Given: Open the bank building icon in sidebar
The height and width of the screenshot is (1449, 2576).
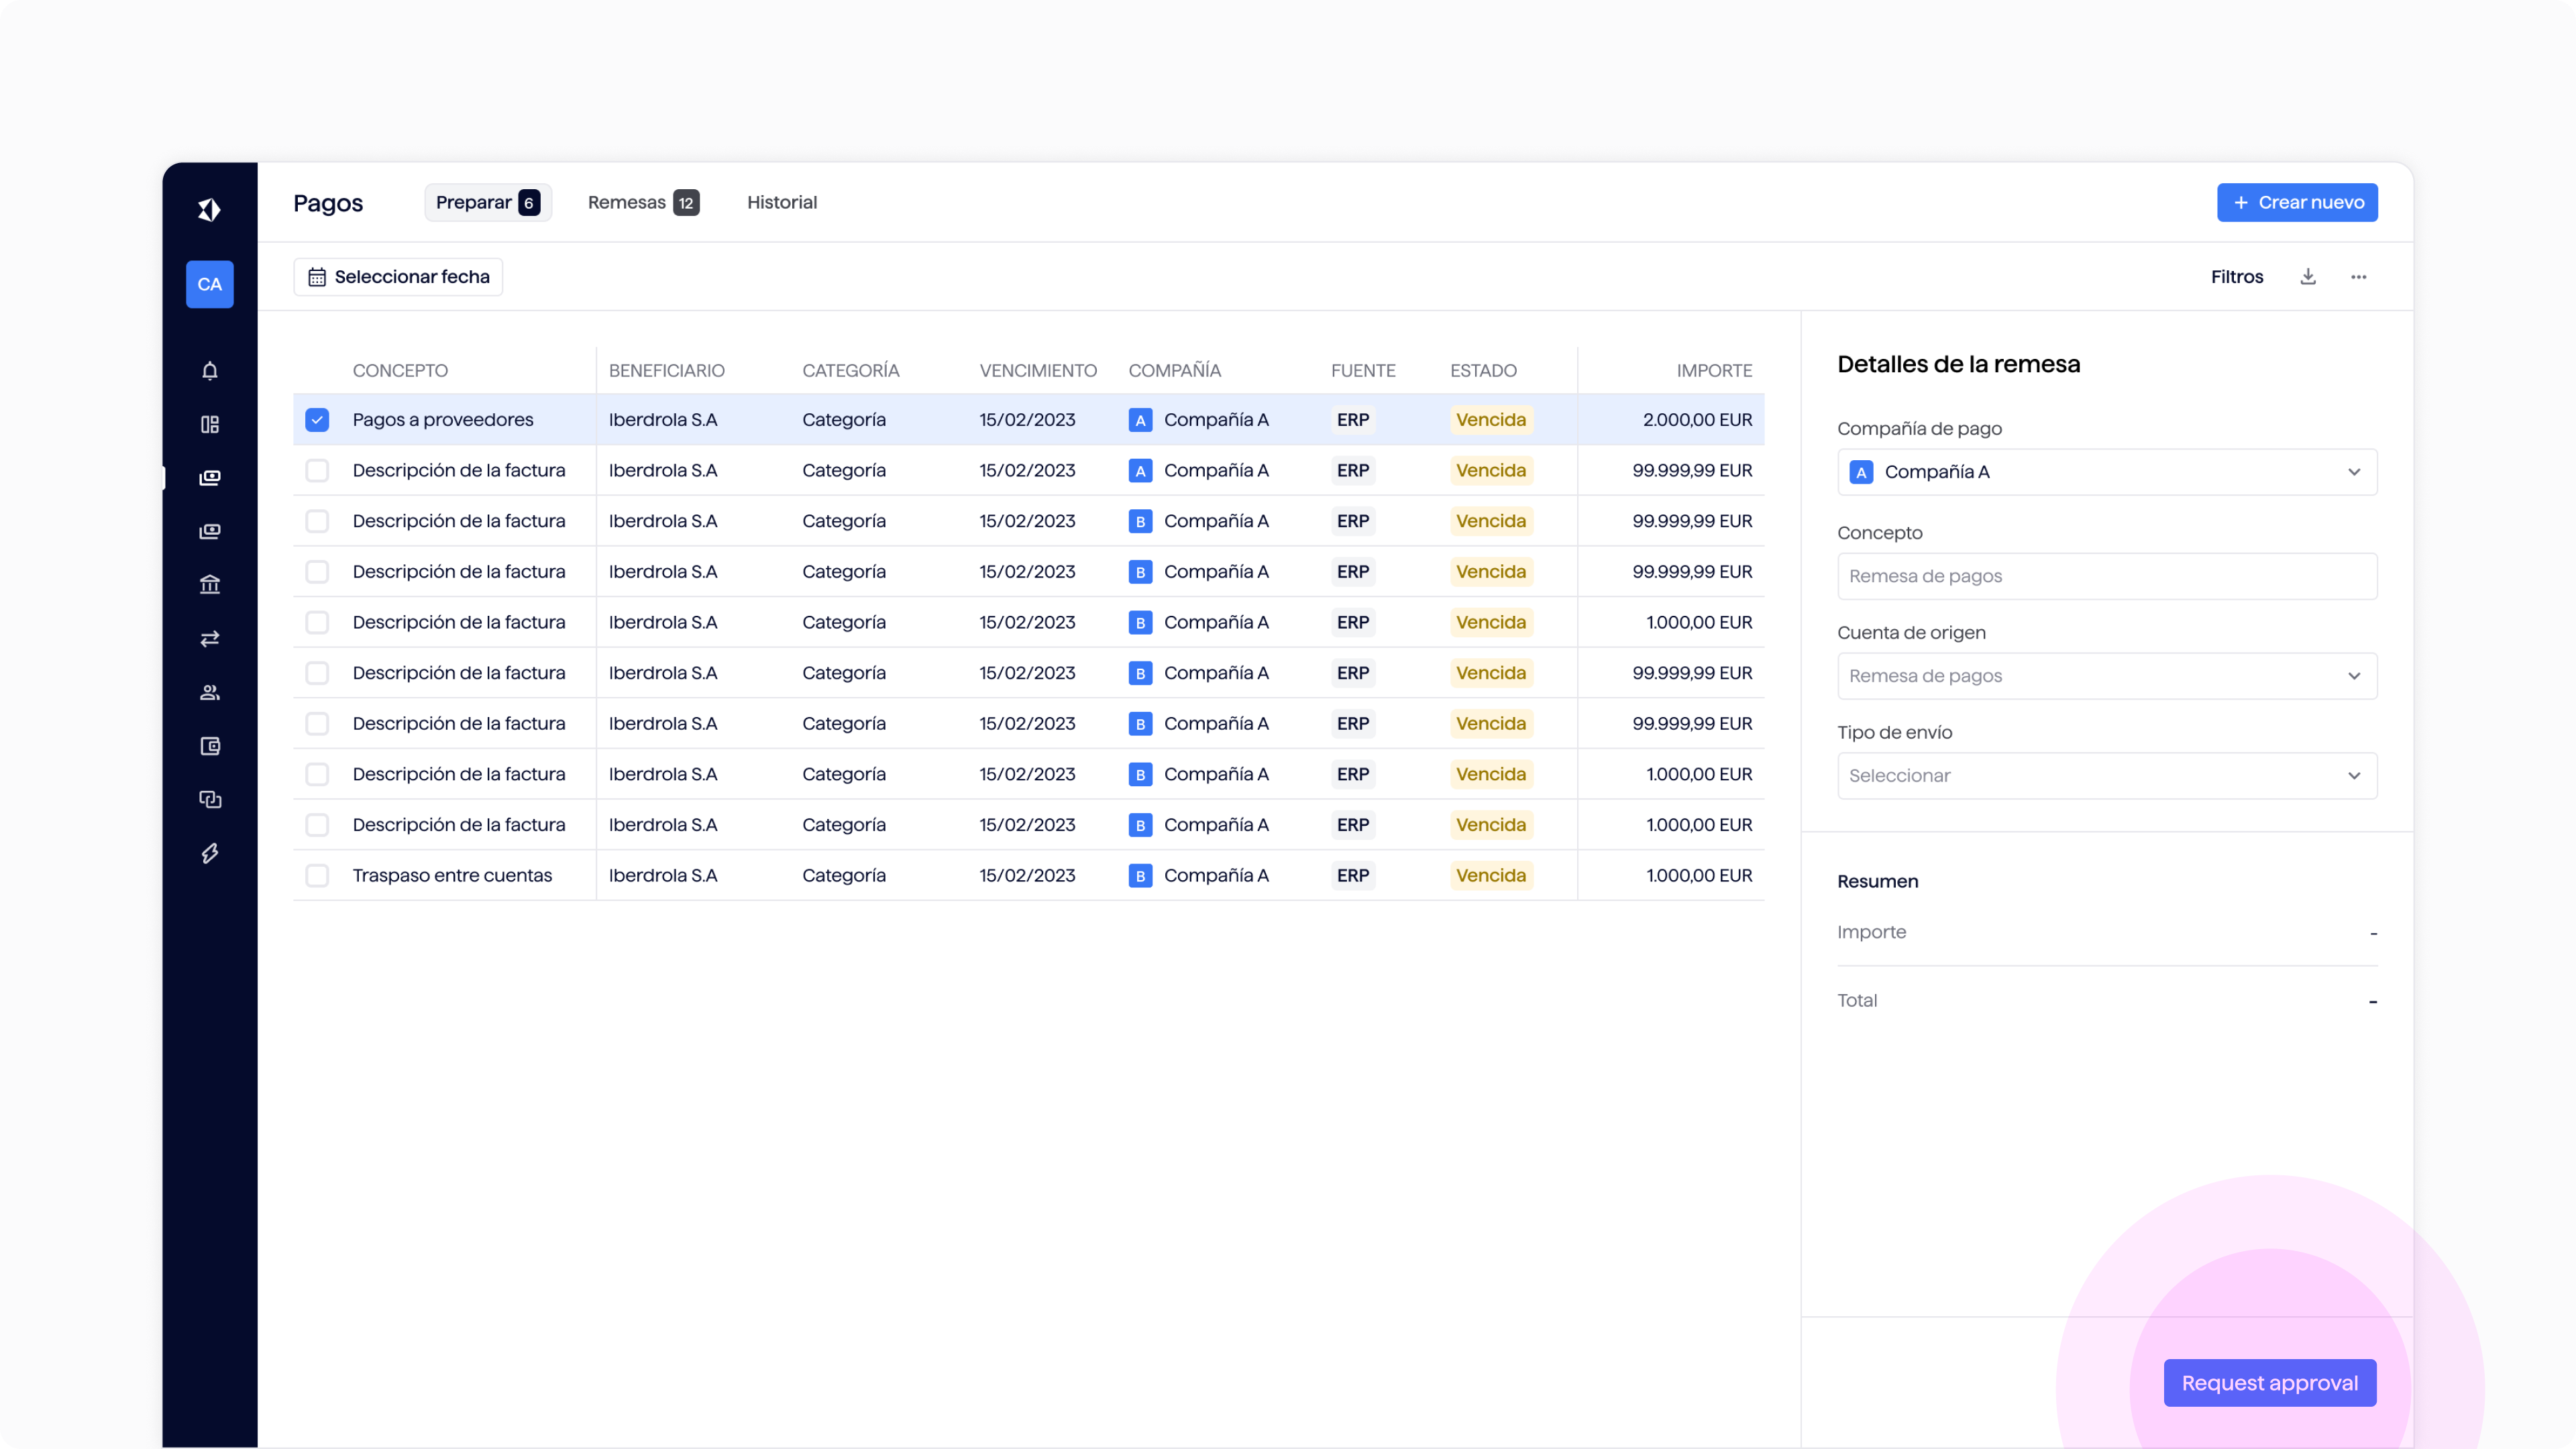Looking at the screenshot, I should coord(209,585).
